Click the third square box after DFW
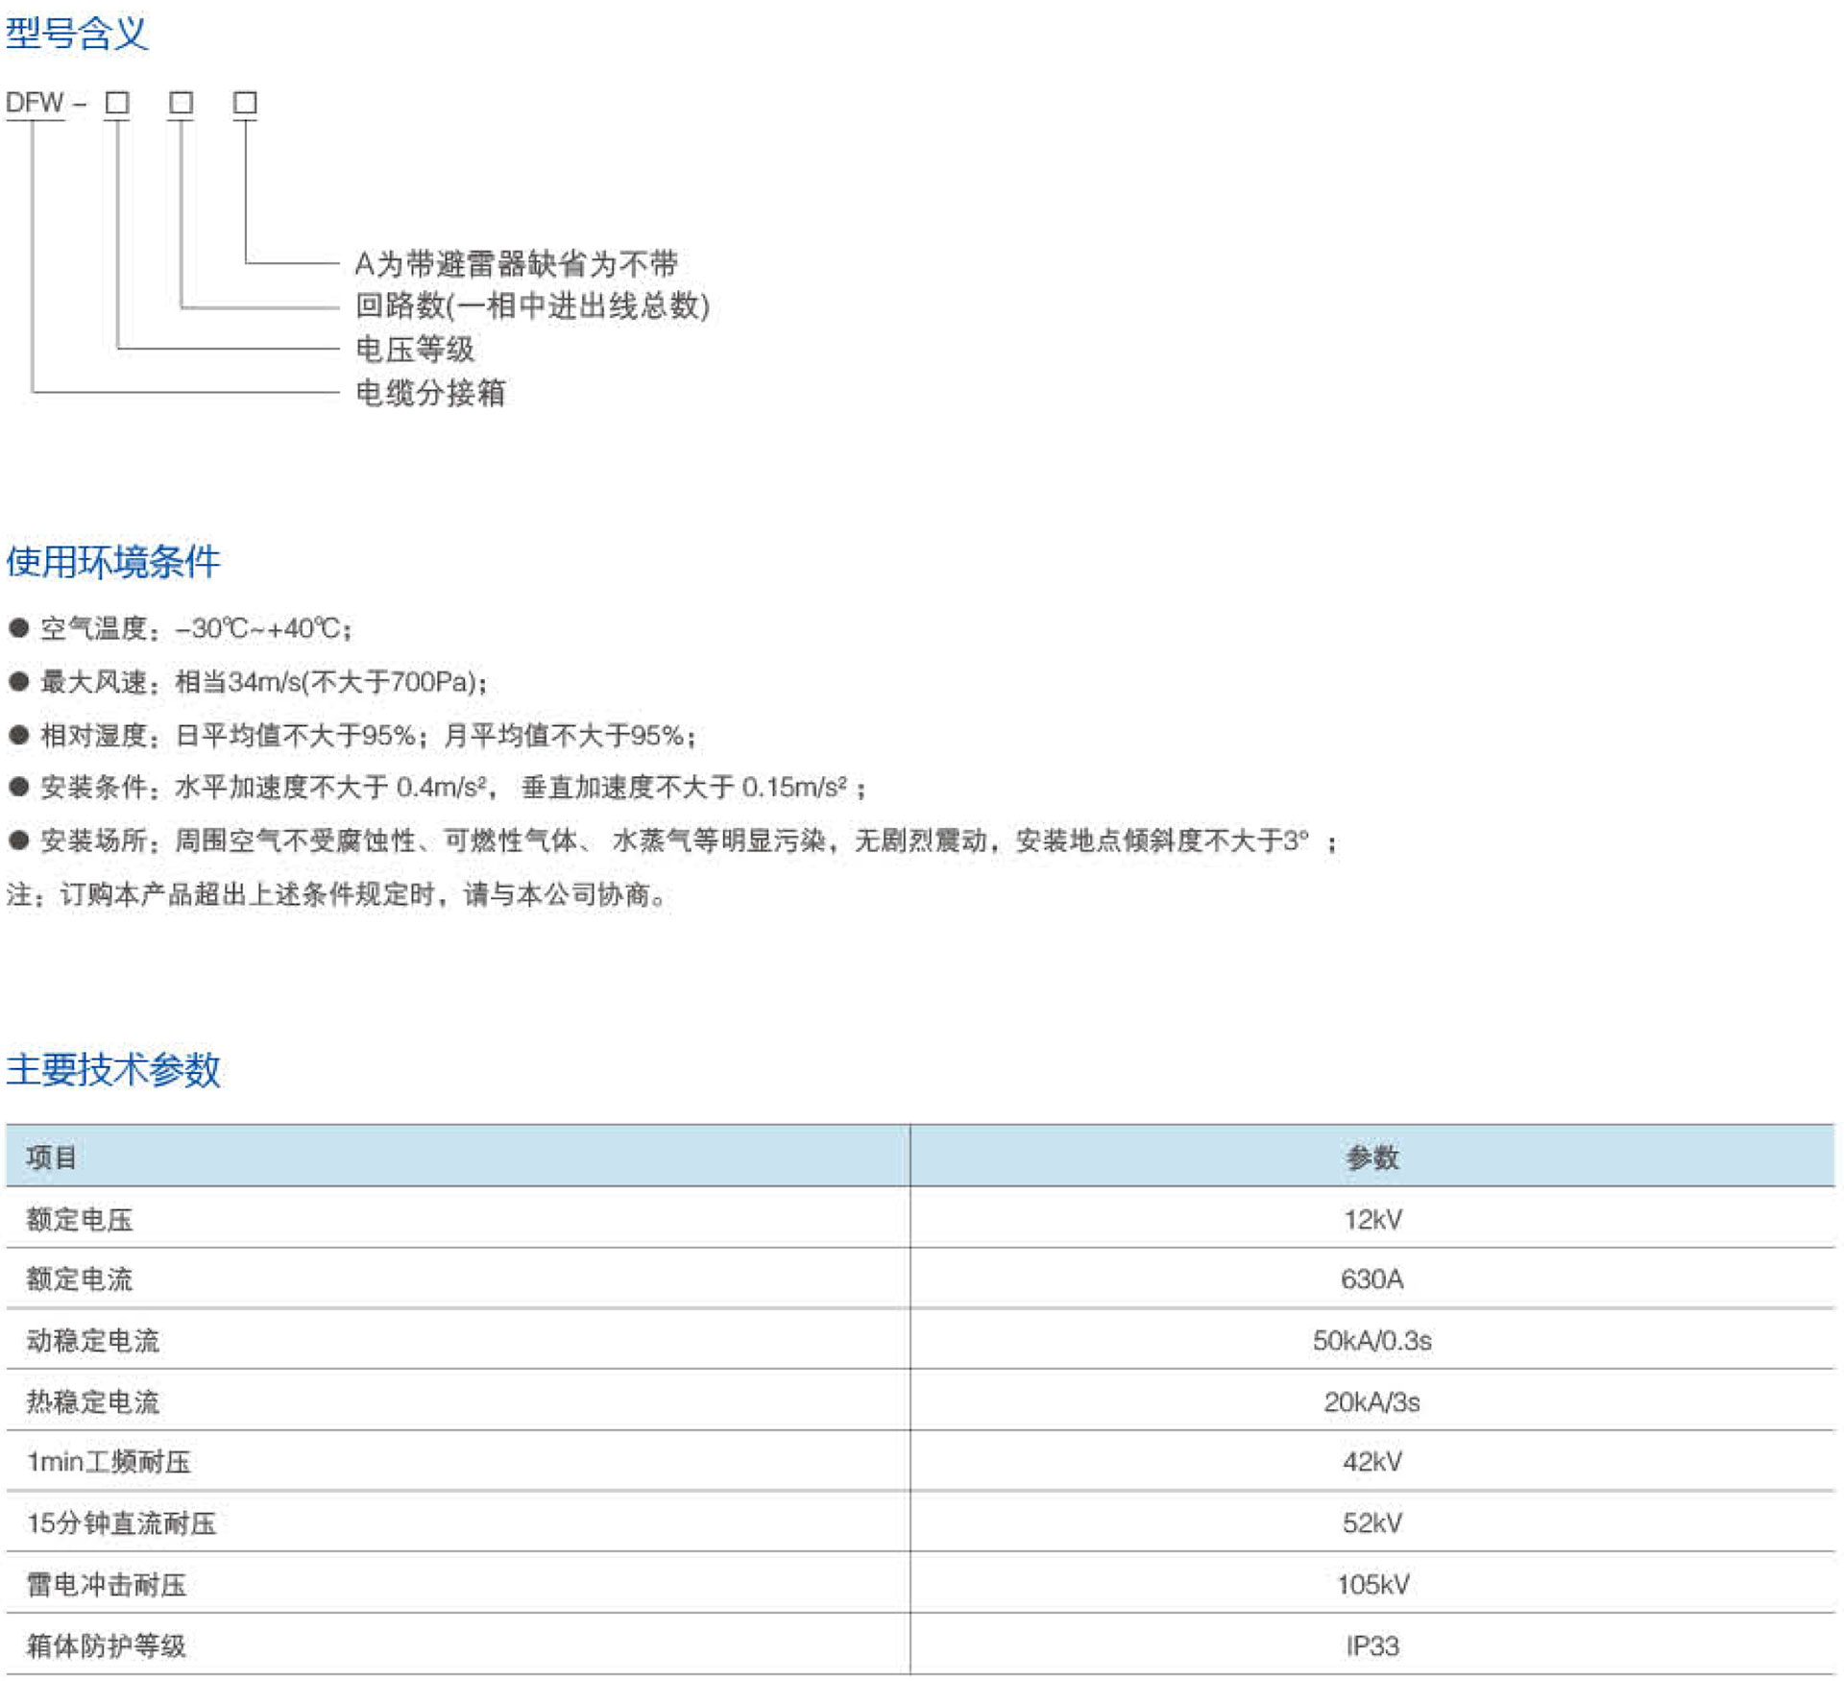The image size is (1844, 1681). (246, 103)
